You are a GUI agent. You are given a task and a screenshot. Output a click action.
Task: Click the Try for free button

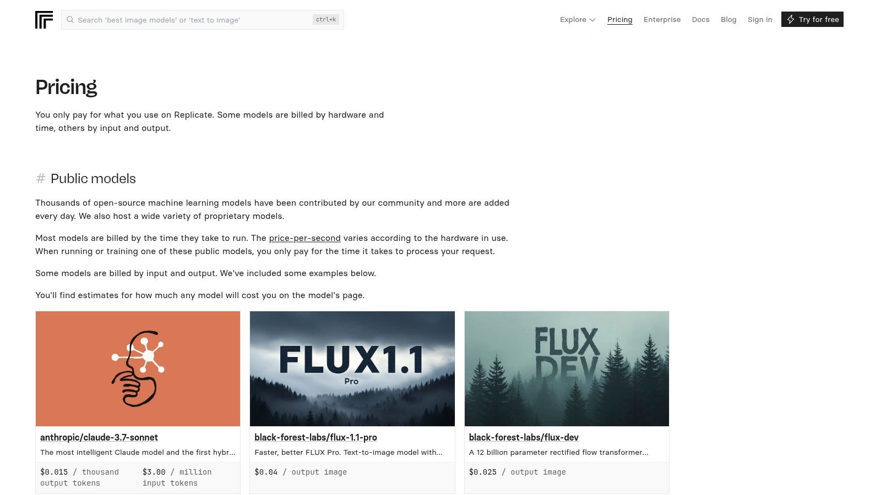pyautogui.click(x=812, y=19)
